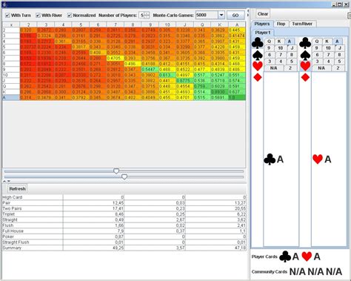Click the GO button
This screenshot has height=281, width=351.
pos(235,16)
